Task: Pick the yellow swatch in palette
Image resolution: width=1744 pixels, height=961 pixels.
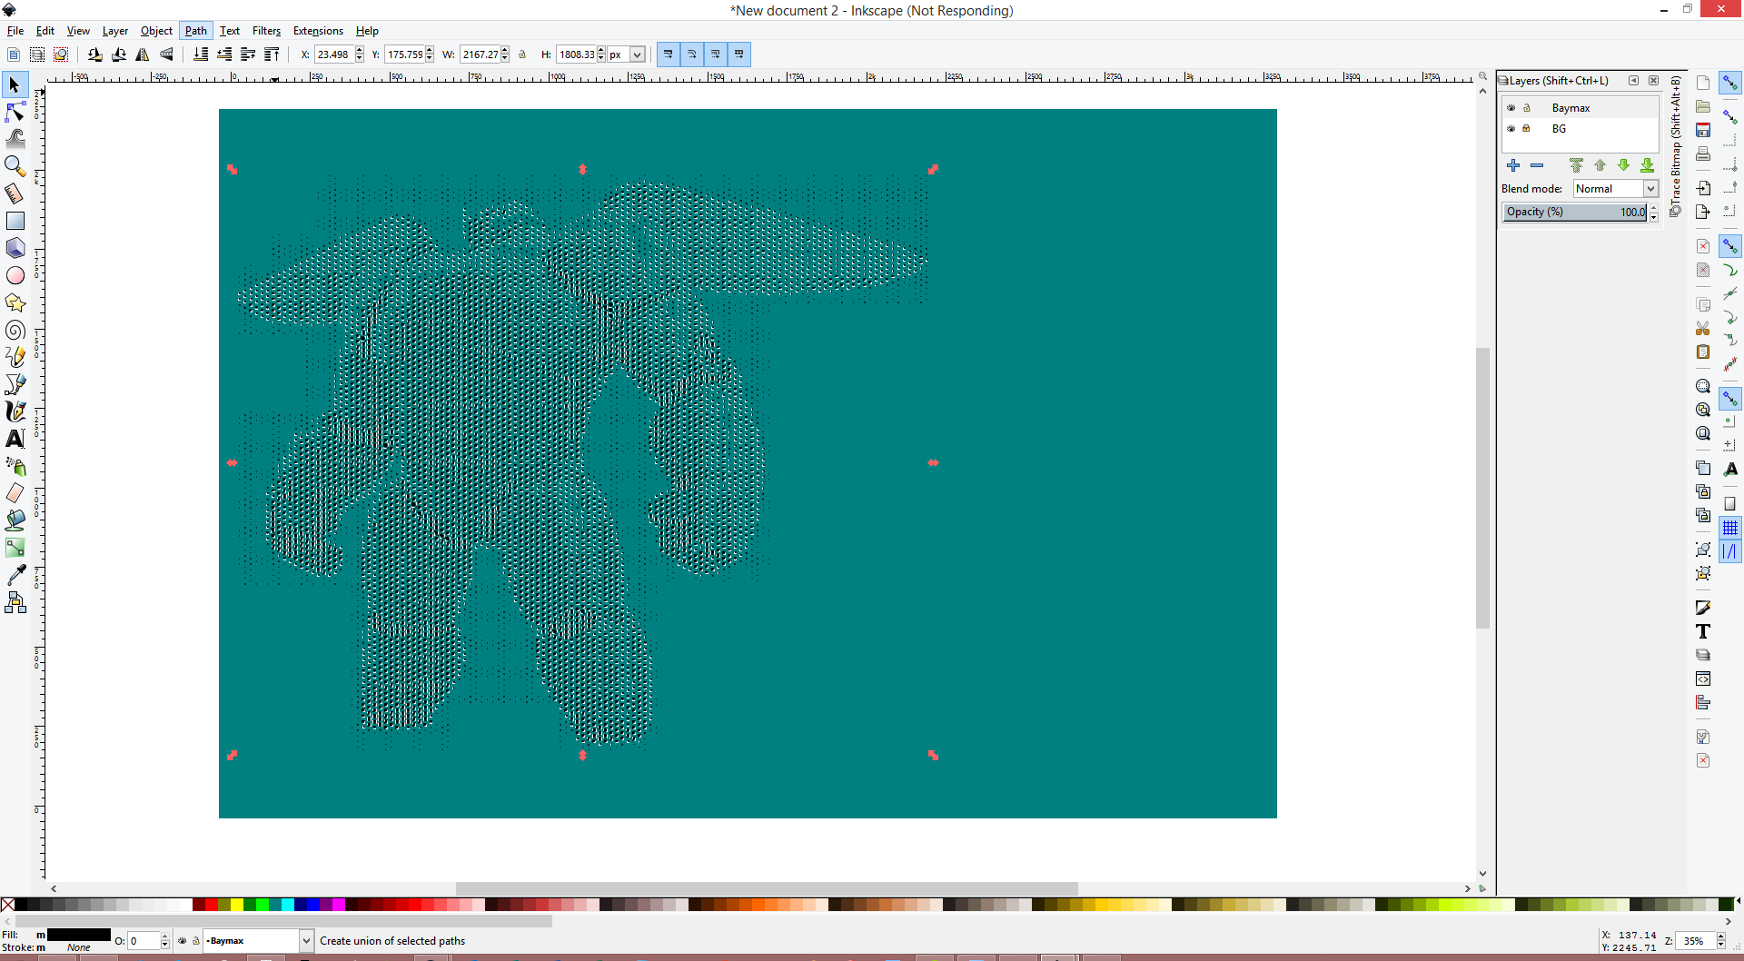Action: pyautogui.click(x=236, y=905)
